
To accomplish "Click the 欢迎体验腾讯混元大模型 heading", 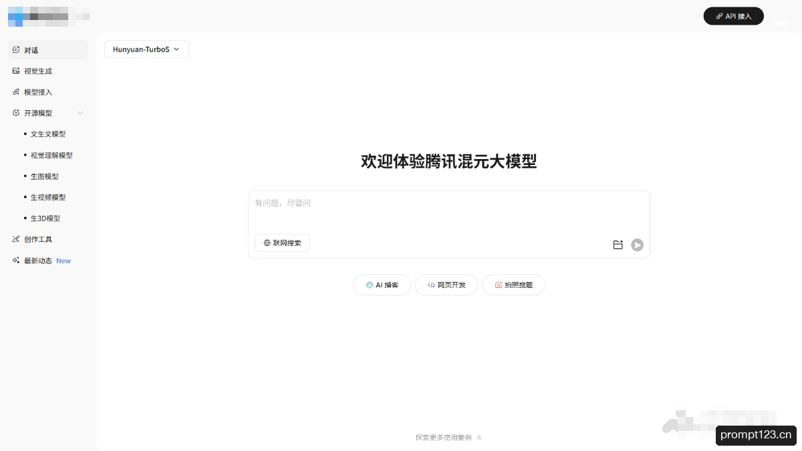I will [x=448, y=162].
